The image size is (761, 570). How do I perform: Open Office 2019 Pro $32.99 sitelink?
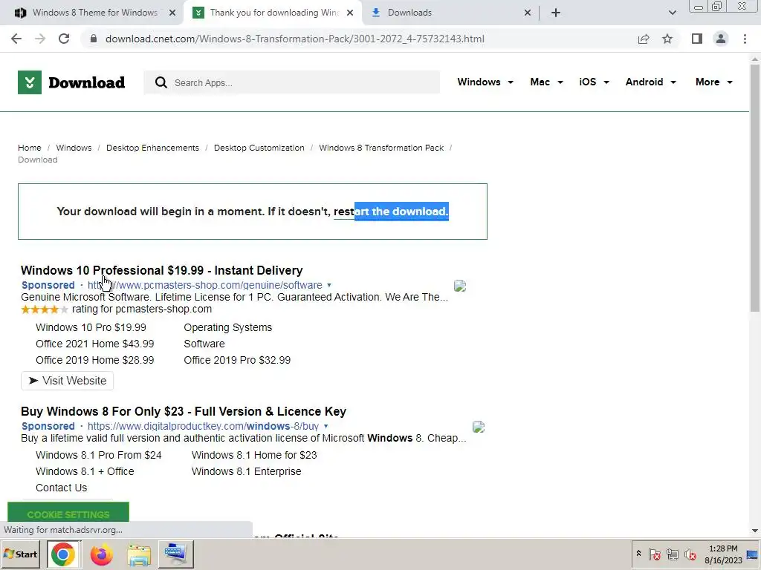[237, 360]
